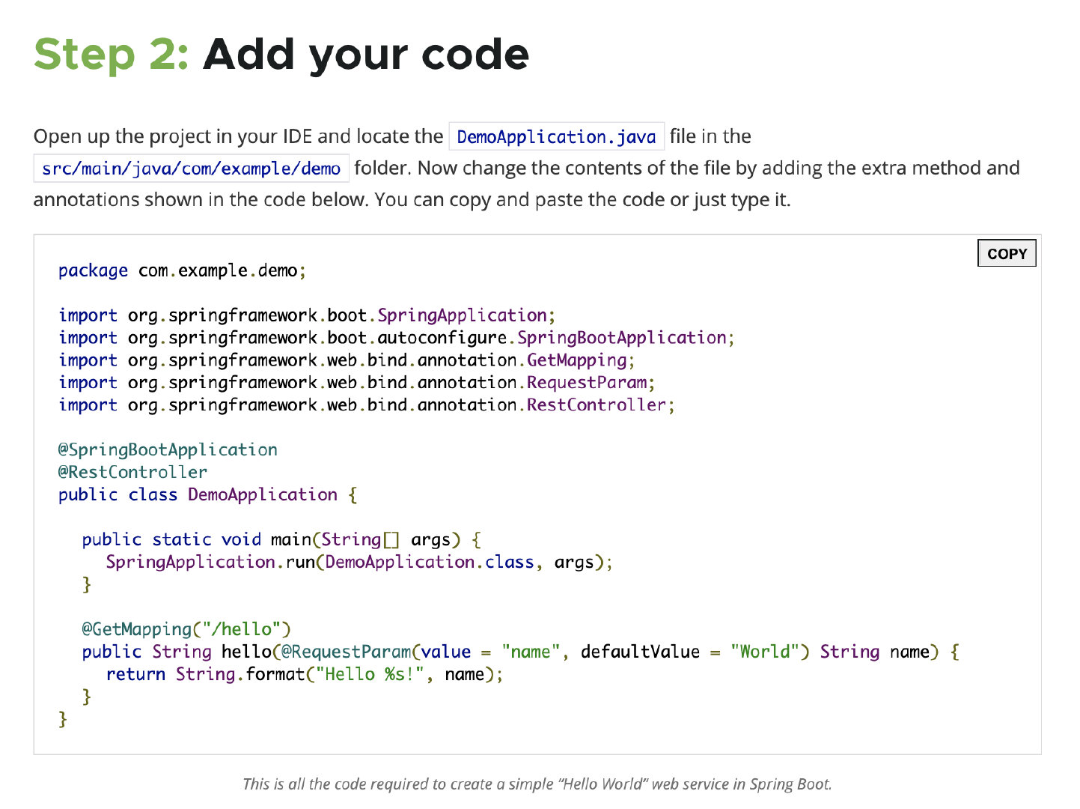This screenshot has height=809, width=1080.
Task: Click the green "Step 2:" heading text
Action: coord(112,55)
